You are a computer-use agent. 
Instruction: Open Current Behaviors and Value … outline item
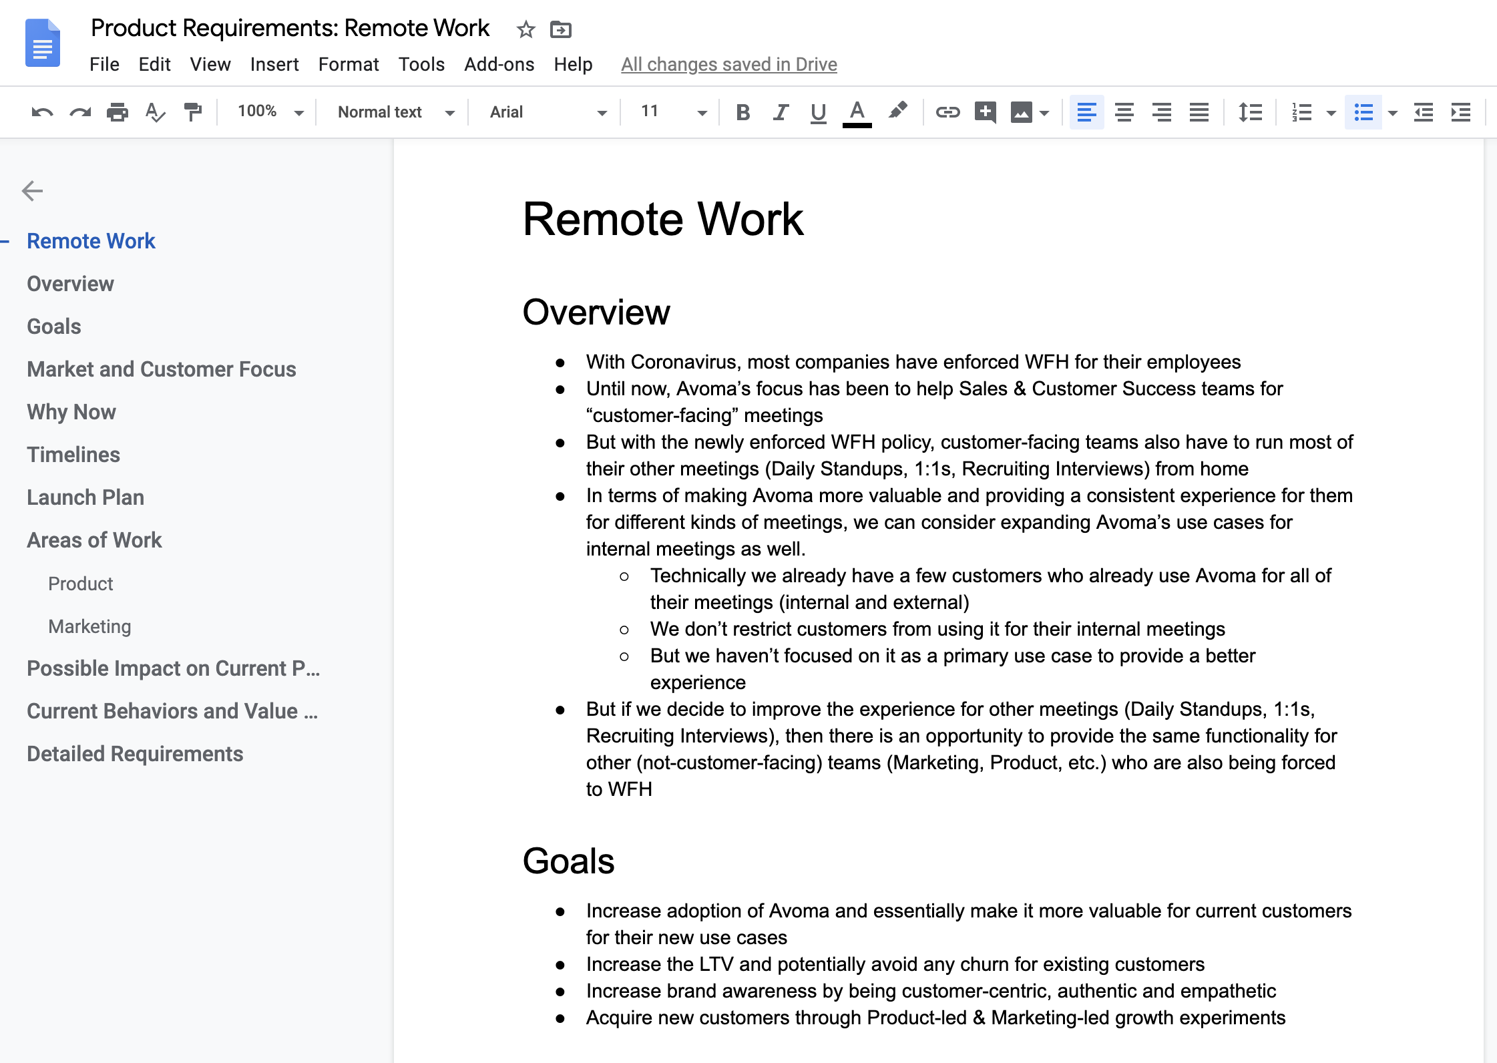click(172, 711)
